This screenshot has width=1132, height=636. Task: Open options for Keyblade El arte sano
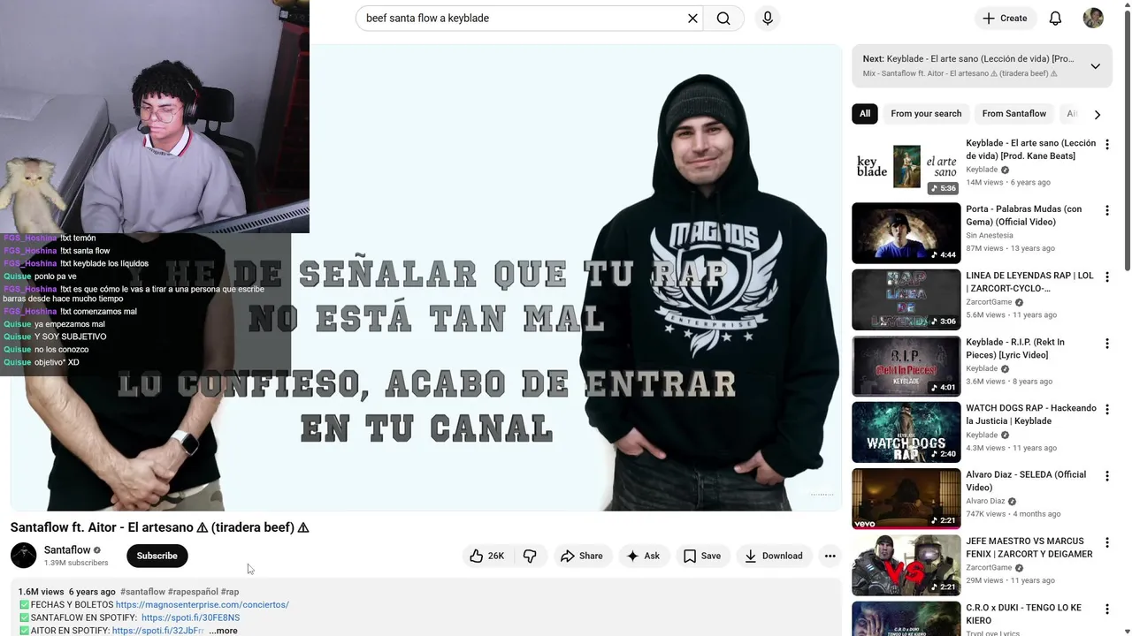coord(1106,144)
